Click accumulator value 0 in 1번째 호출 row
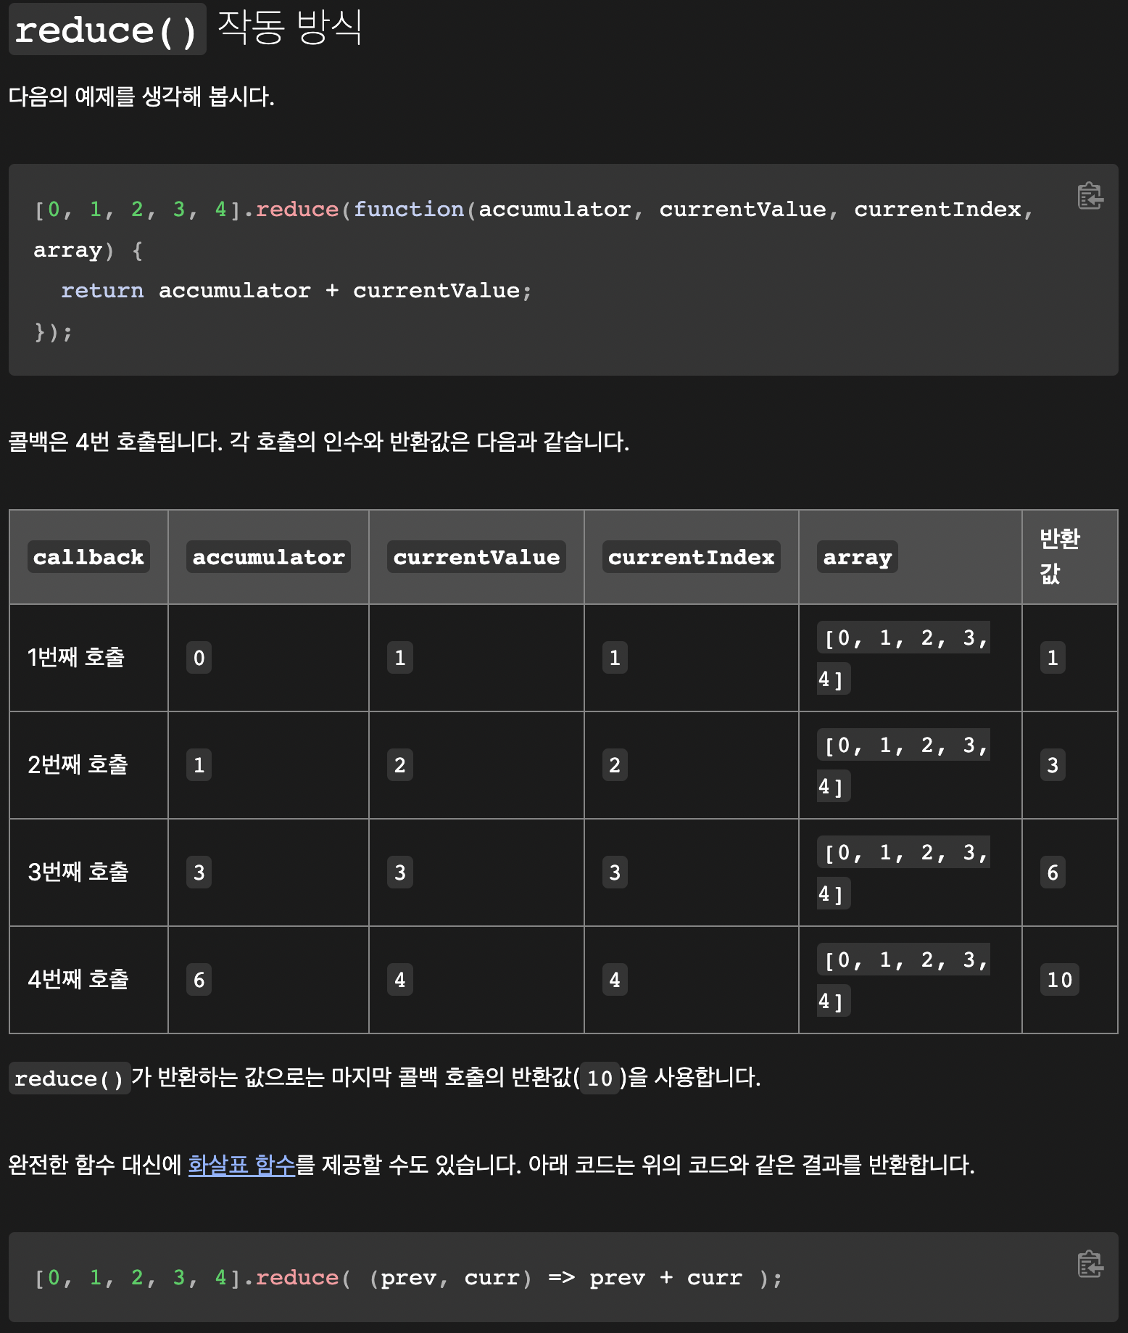1128x1333 pixels. point(199,658)
